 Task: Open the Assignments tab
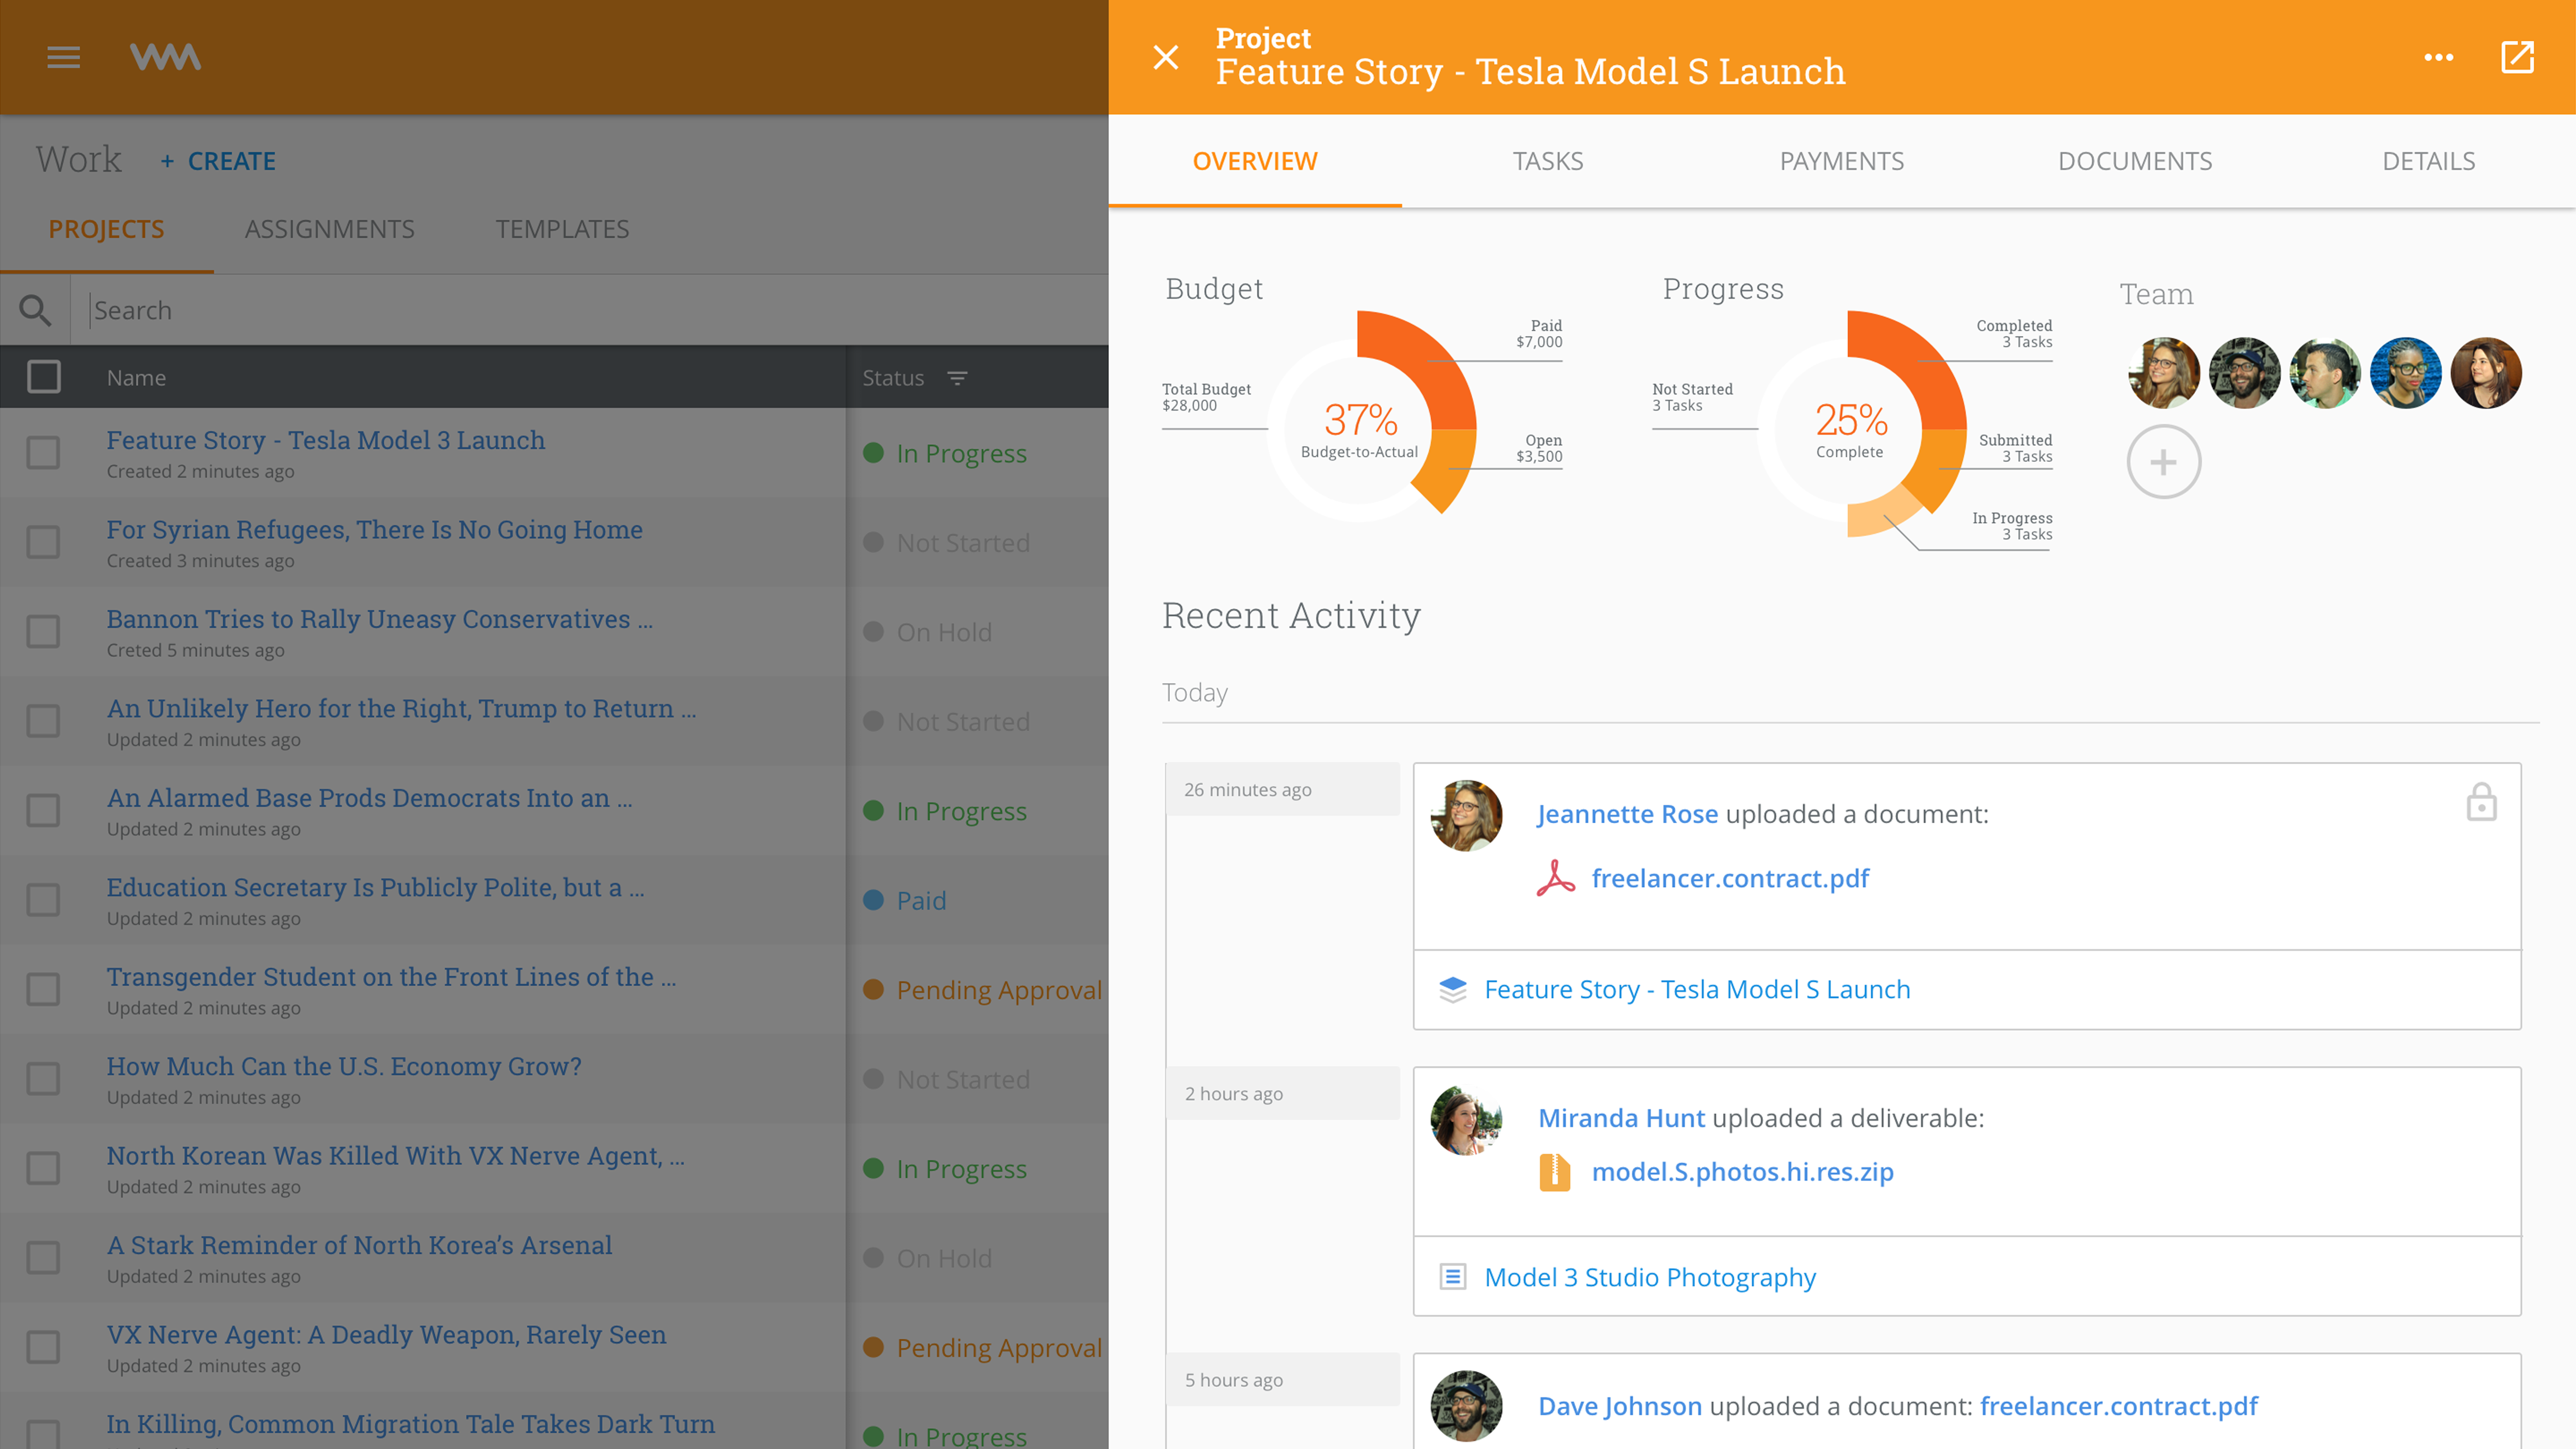pyautogui.click(x=329, y=229)
